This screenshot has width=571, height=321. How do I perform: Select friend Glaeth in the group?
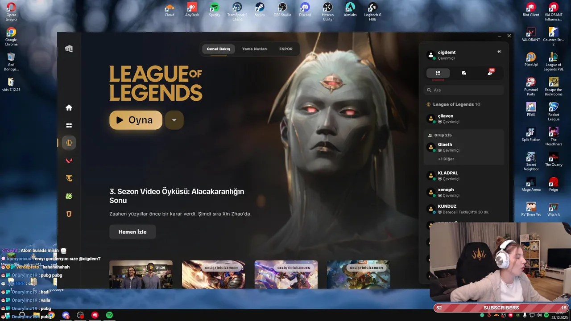(464, 147)
